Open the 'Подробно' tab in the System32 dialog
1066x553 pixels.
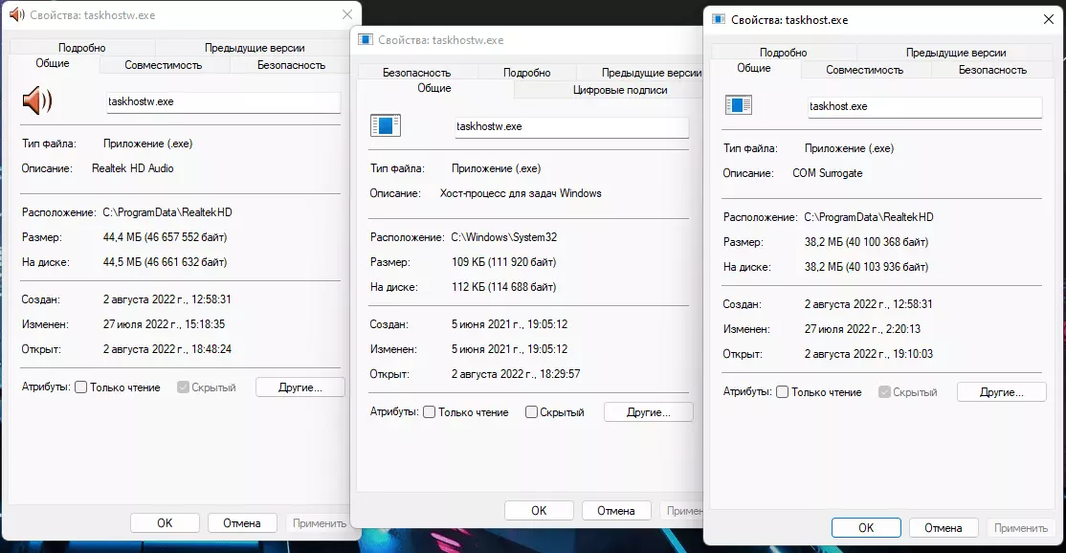click(526, 73)
